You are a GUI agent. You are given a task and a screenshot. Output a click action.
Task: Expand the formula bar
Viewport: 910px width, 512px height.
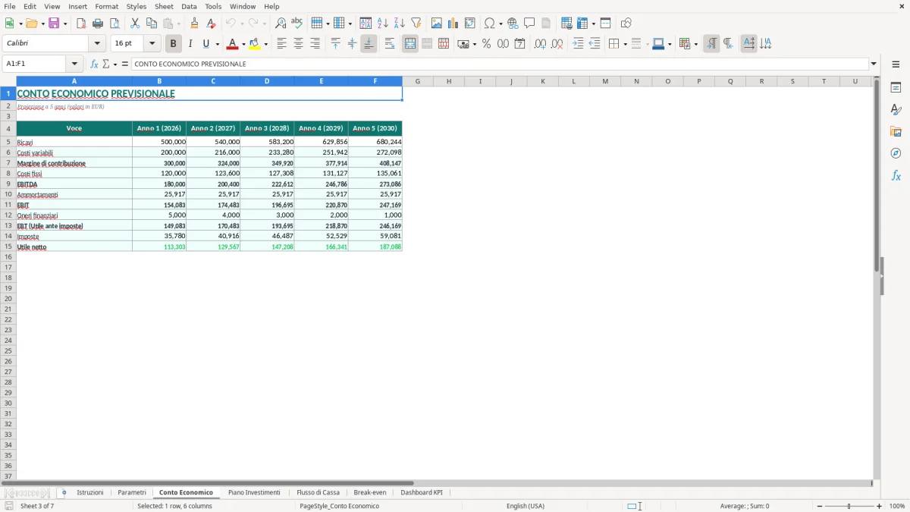click(874, 64)
